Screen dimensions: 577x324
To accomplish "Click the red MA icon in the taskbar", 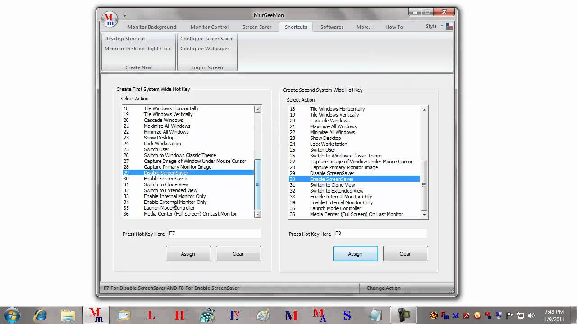I will [x=319, y=315].
